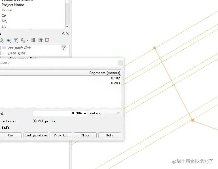The height and width of the screenshot is (169, 218).
Task: Click the total distance field showing 0.384 m
Action: click(60, 113)
